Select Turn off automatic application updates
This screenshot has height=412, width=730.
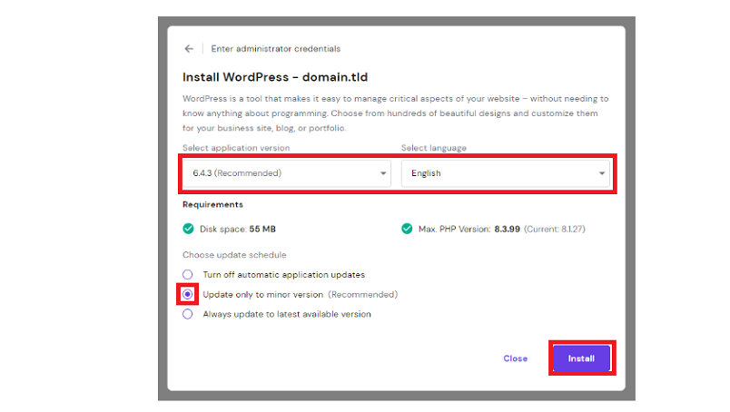tap(188, 275)
